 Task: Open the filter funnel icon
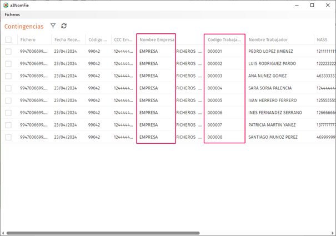click(x=53, y=26)
